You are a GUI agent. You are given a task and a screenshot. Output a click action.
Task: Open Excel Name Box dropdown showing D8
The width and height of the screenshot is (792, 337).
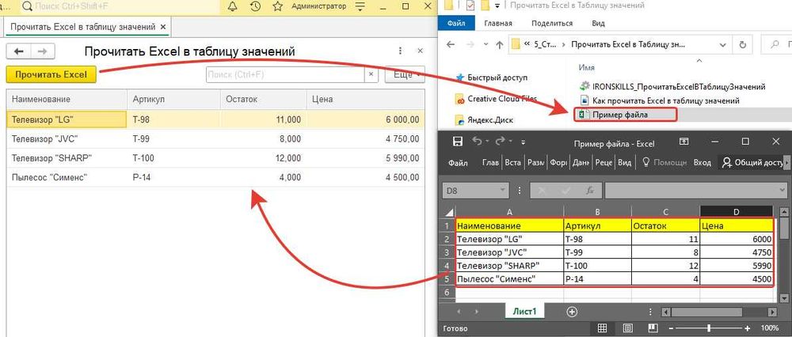click(502, 191)
